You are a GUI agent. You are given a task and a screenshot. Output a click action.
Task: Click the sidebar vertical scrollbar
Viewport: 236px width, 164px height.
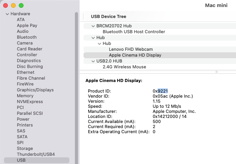click(76, 88)
